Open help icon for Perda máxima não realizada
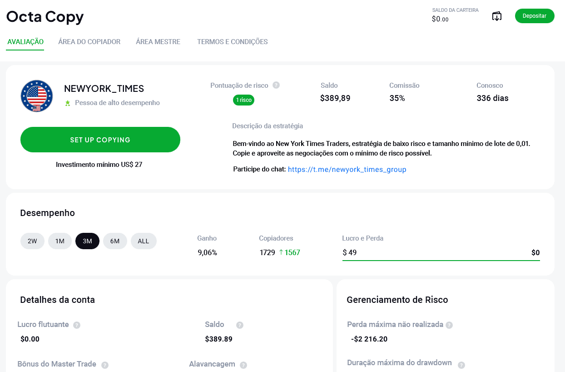Viewport: 565px width, 372px height. tap(450, 325)
